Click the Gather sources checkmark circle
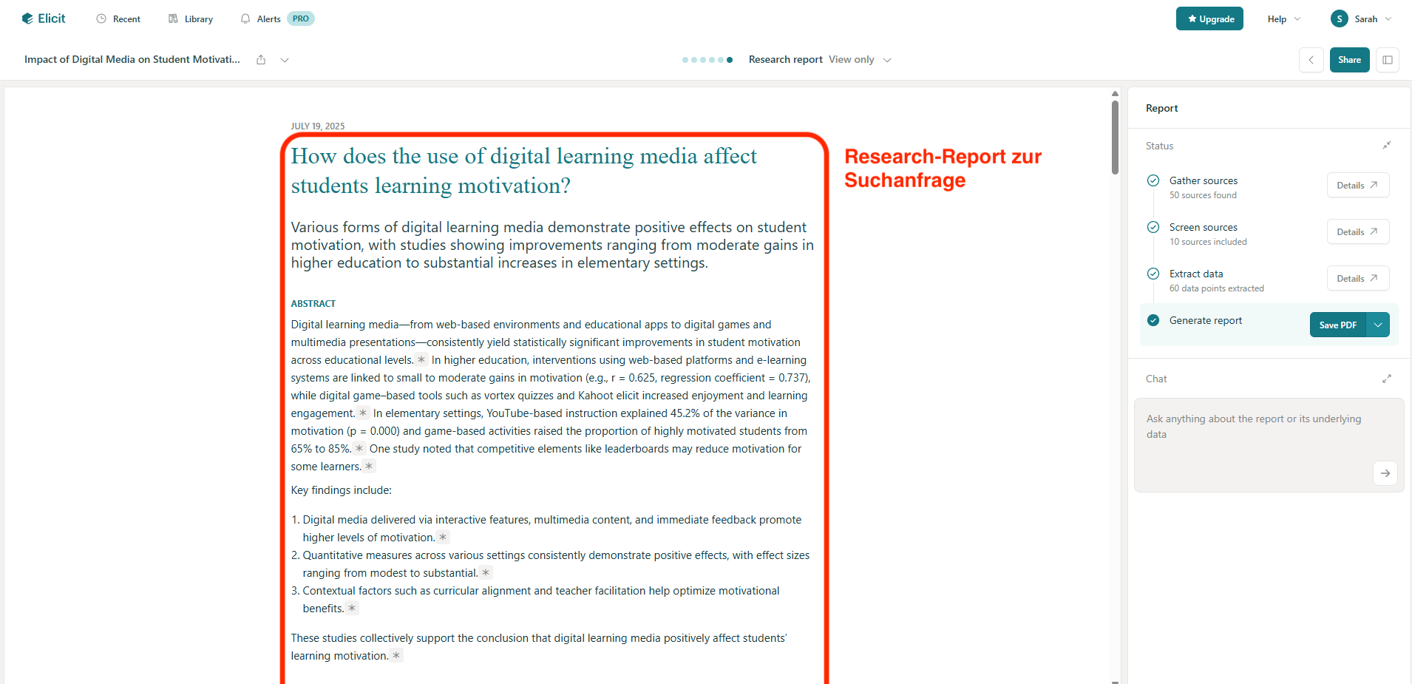 1153,180
